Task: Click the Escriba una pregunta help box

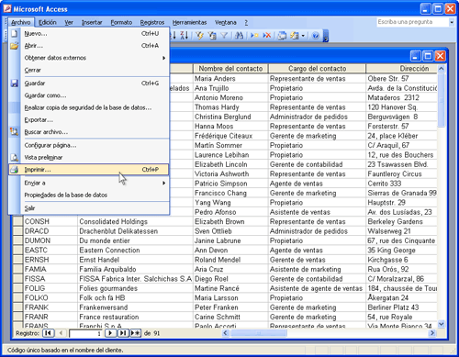Action: (x=412, y=22)
